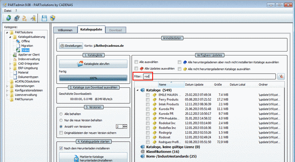
Task: Click the Norm-/Industriestandards globe icon
Action: (143, 156)
